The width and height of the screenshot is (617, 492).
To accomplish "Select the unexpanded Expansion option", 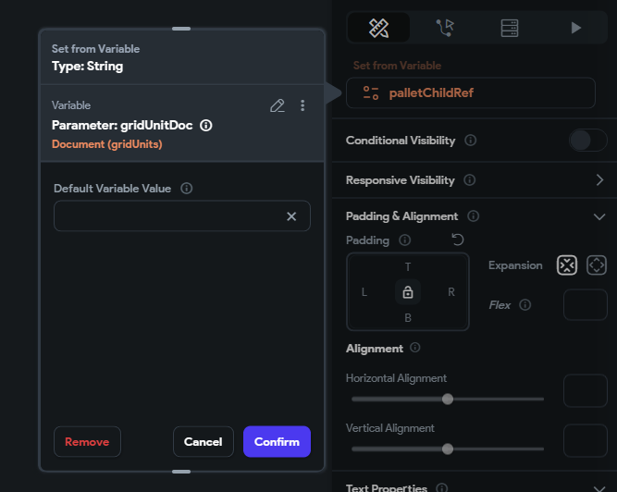I will point(567,265).
